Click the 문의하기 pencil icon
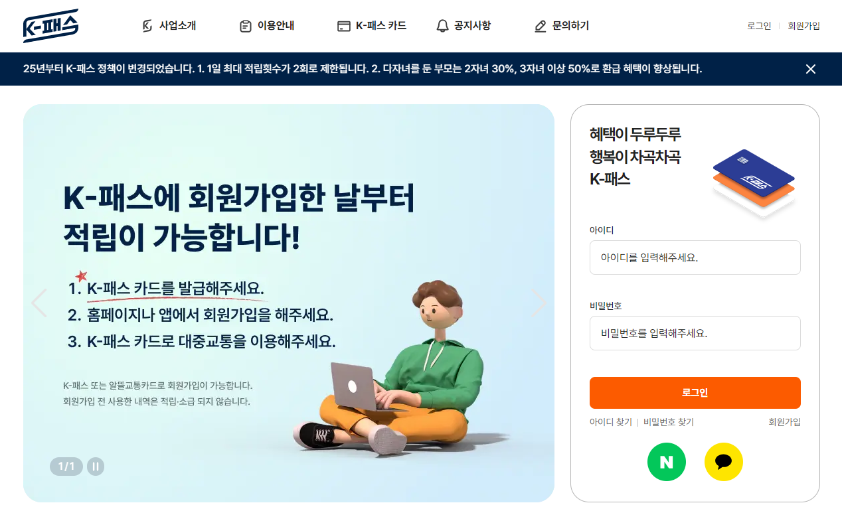 541,26
